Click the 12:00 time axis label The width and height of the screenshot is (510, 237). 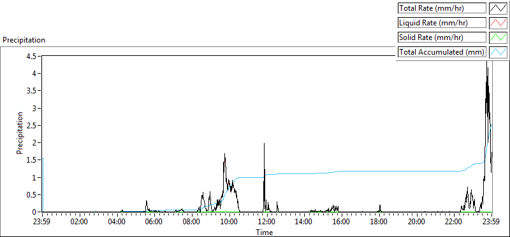266,222
